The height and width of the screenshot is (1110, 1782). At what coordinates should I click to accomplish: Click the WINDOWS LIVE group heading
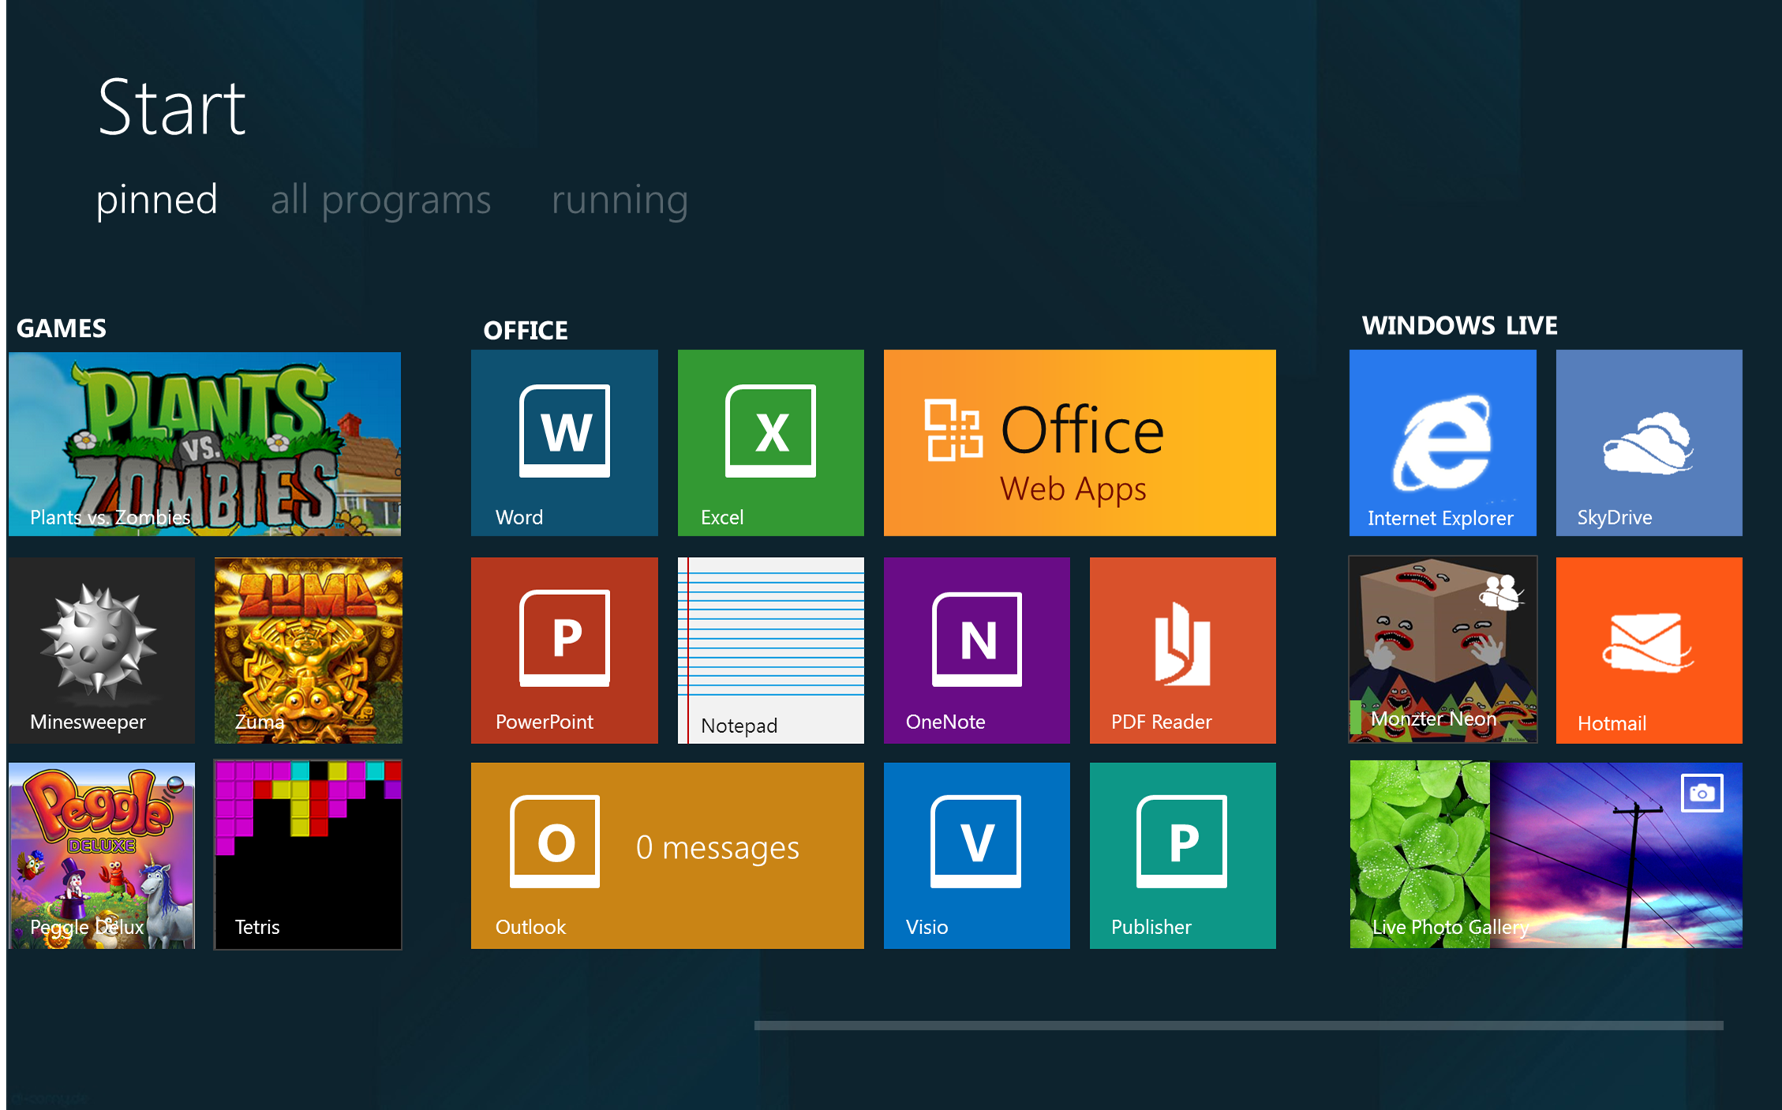coord(1460,326)
